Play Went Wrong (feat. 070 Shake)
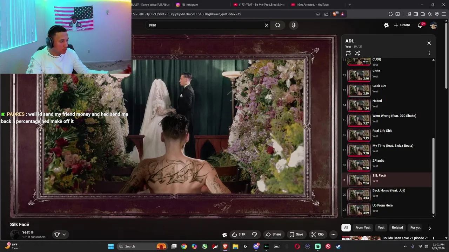 pos(387,120)
